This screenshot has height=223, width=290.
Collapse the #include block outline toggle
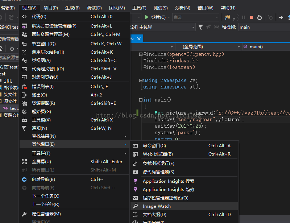coord(141,54)
